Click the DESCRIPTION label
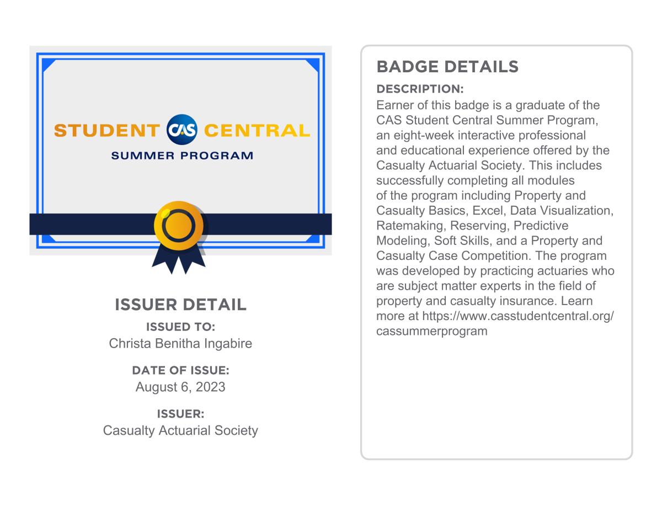The width and height of the screenshot is (662, 512). 420,89
